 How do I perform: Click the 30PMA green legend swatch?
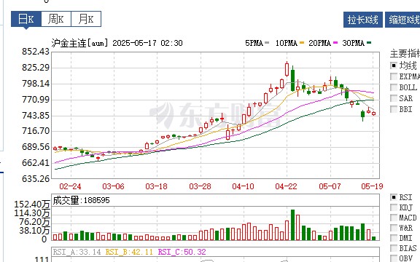pos(369,43)
